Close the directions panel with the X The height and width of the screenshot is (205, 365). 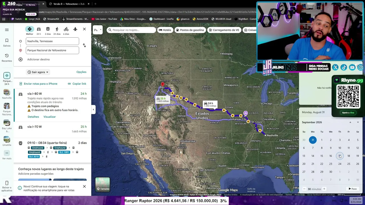[x=84, y=29]
